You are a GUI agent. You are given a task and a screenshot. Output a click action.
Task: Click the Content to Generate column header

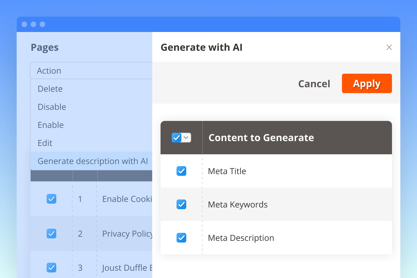(x=261, y=138)
